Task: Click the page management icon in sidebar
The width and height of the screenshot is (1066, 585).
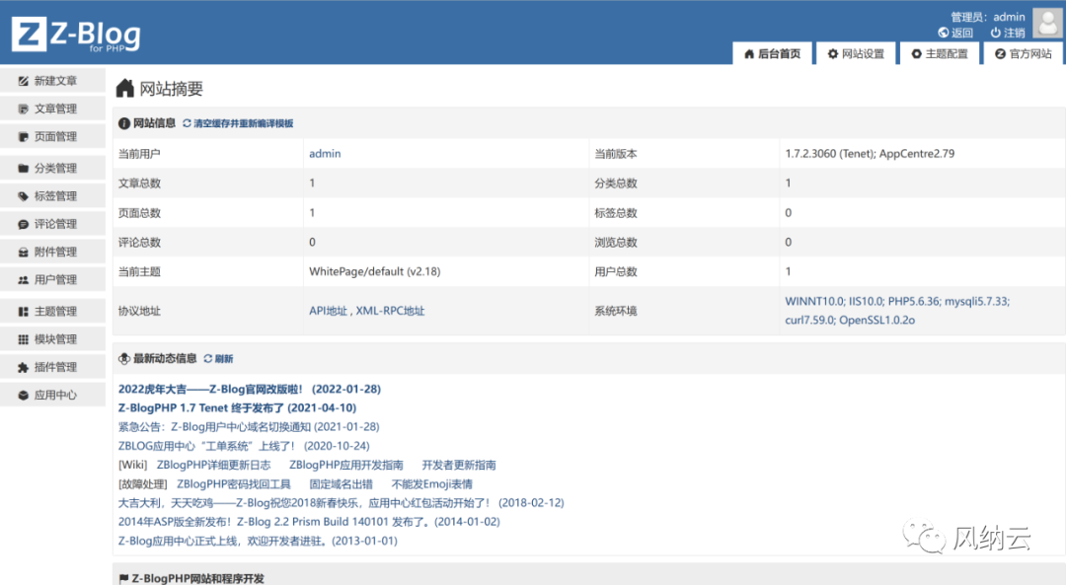Action: pyautogui.click(x=23, y=136)
